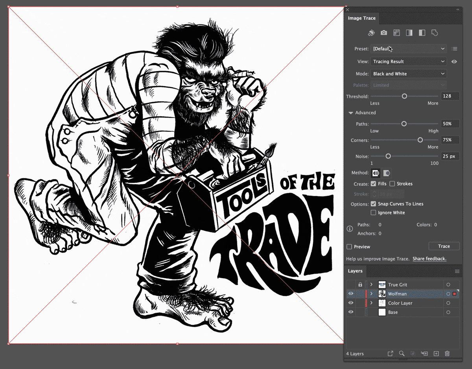
Task: Click the Auto-Color preset icon
Action: 371,33
